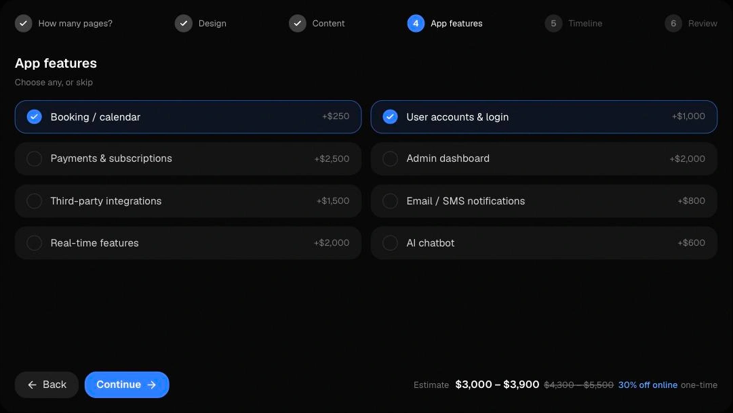The width and height of the screenshot is (733, 413).
Task: Click the $3,000 – $3,900 estimate total
Action: [497, 385]
